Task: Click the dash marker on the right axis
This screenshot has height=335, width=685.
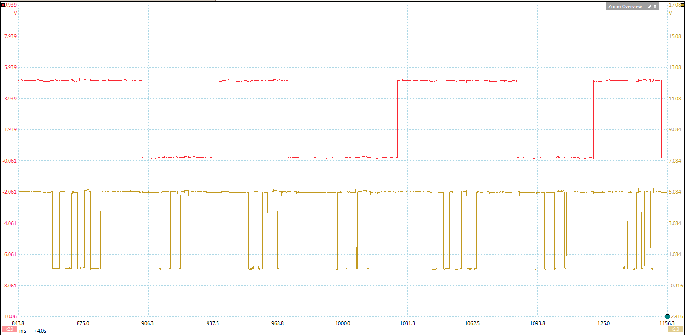Action: click(675, 271)
